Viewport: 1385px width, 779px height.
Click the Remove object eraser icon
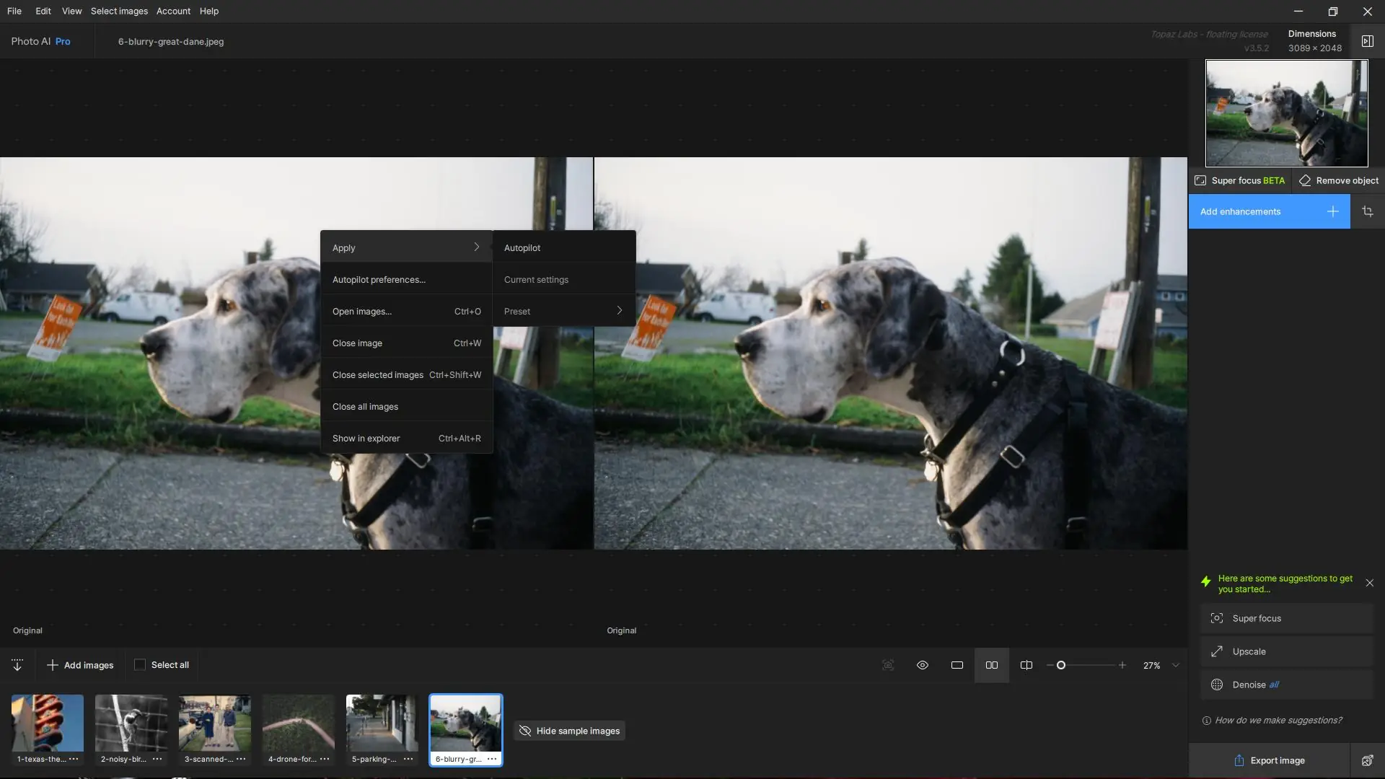pyautogui.click(x=1305, y=180)
